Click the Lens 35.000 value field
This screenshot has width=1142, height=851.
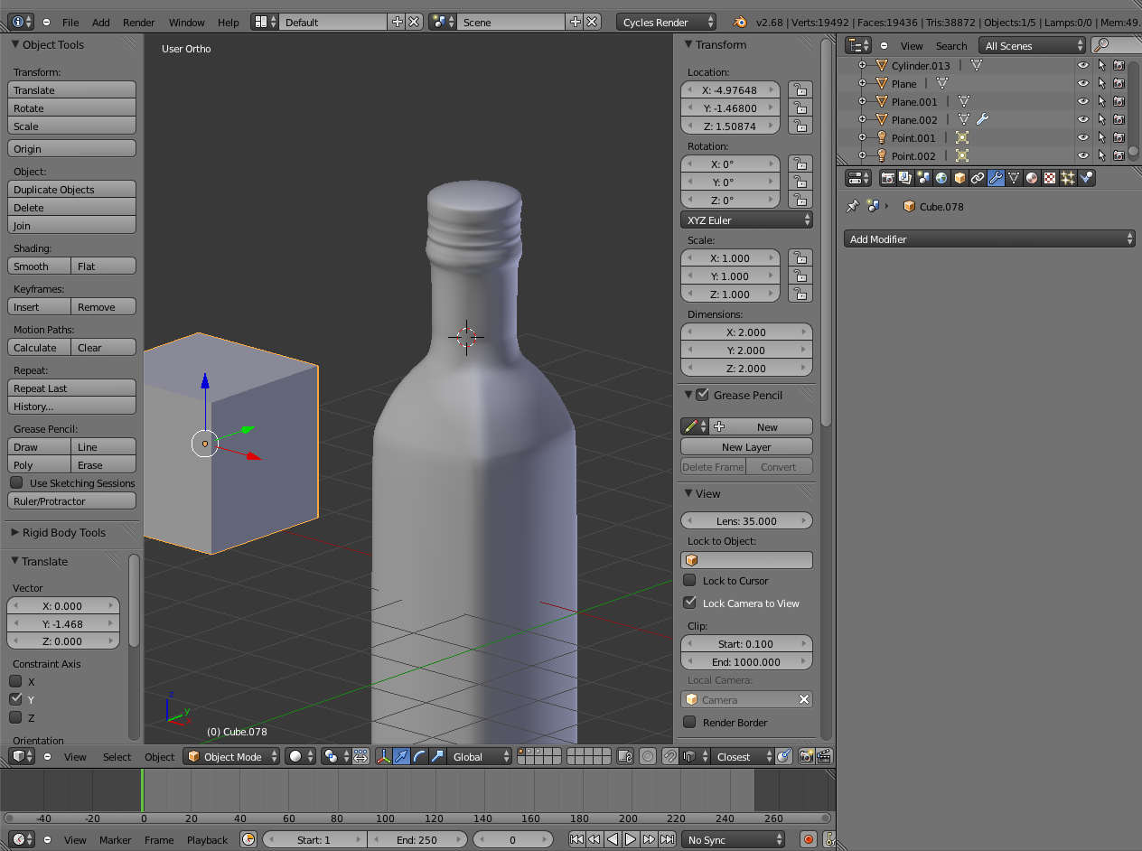[x=746, y=520]
